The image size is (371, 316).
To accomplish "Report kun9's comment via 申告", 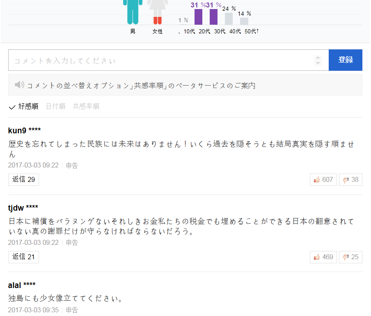I will tap(72, 166).
